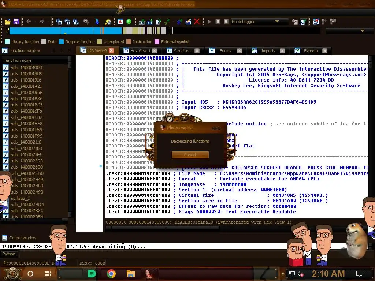Select function sub_140001000
Viewport: 375px width, 281px height.
pos(26,68)
